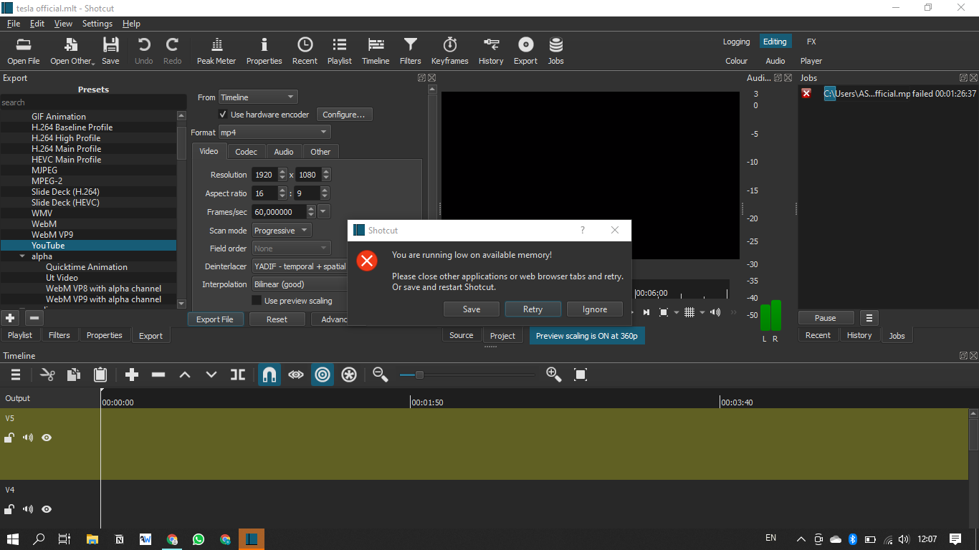
Task: Open the timeline hamburger menu
Action: pos(15,375)
